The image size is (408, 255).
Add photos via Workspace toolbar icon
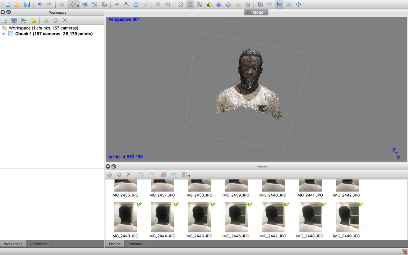tap(14, 20)
